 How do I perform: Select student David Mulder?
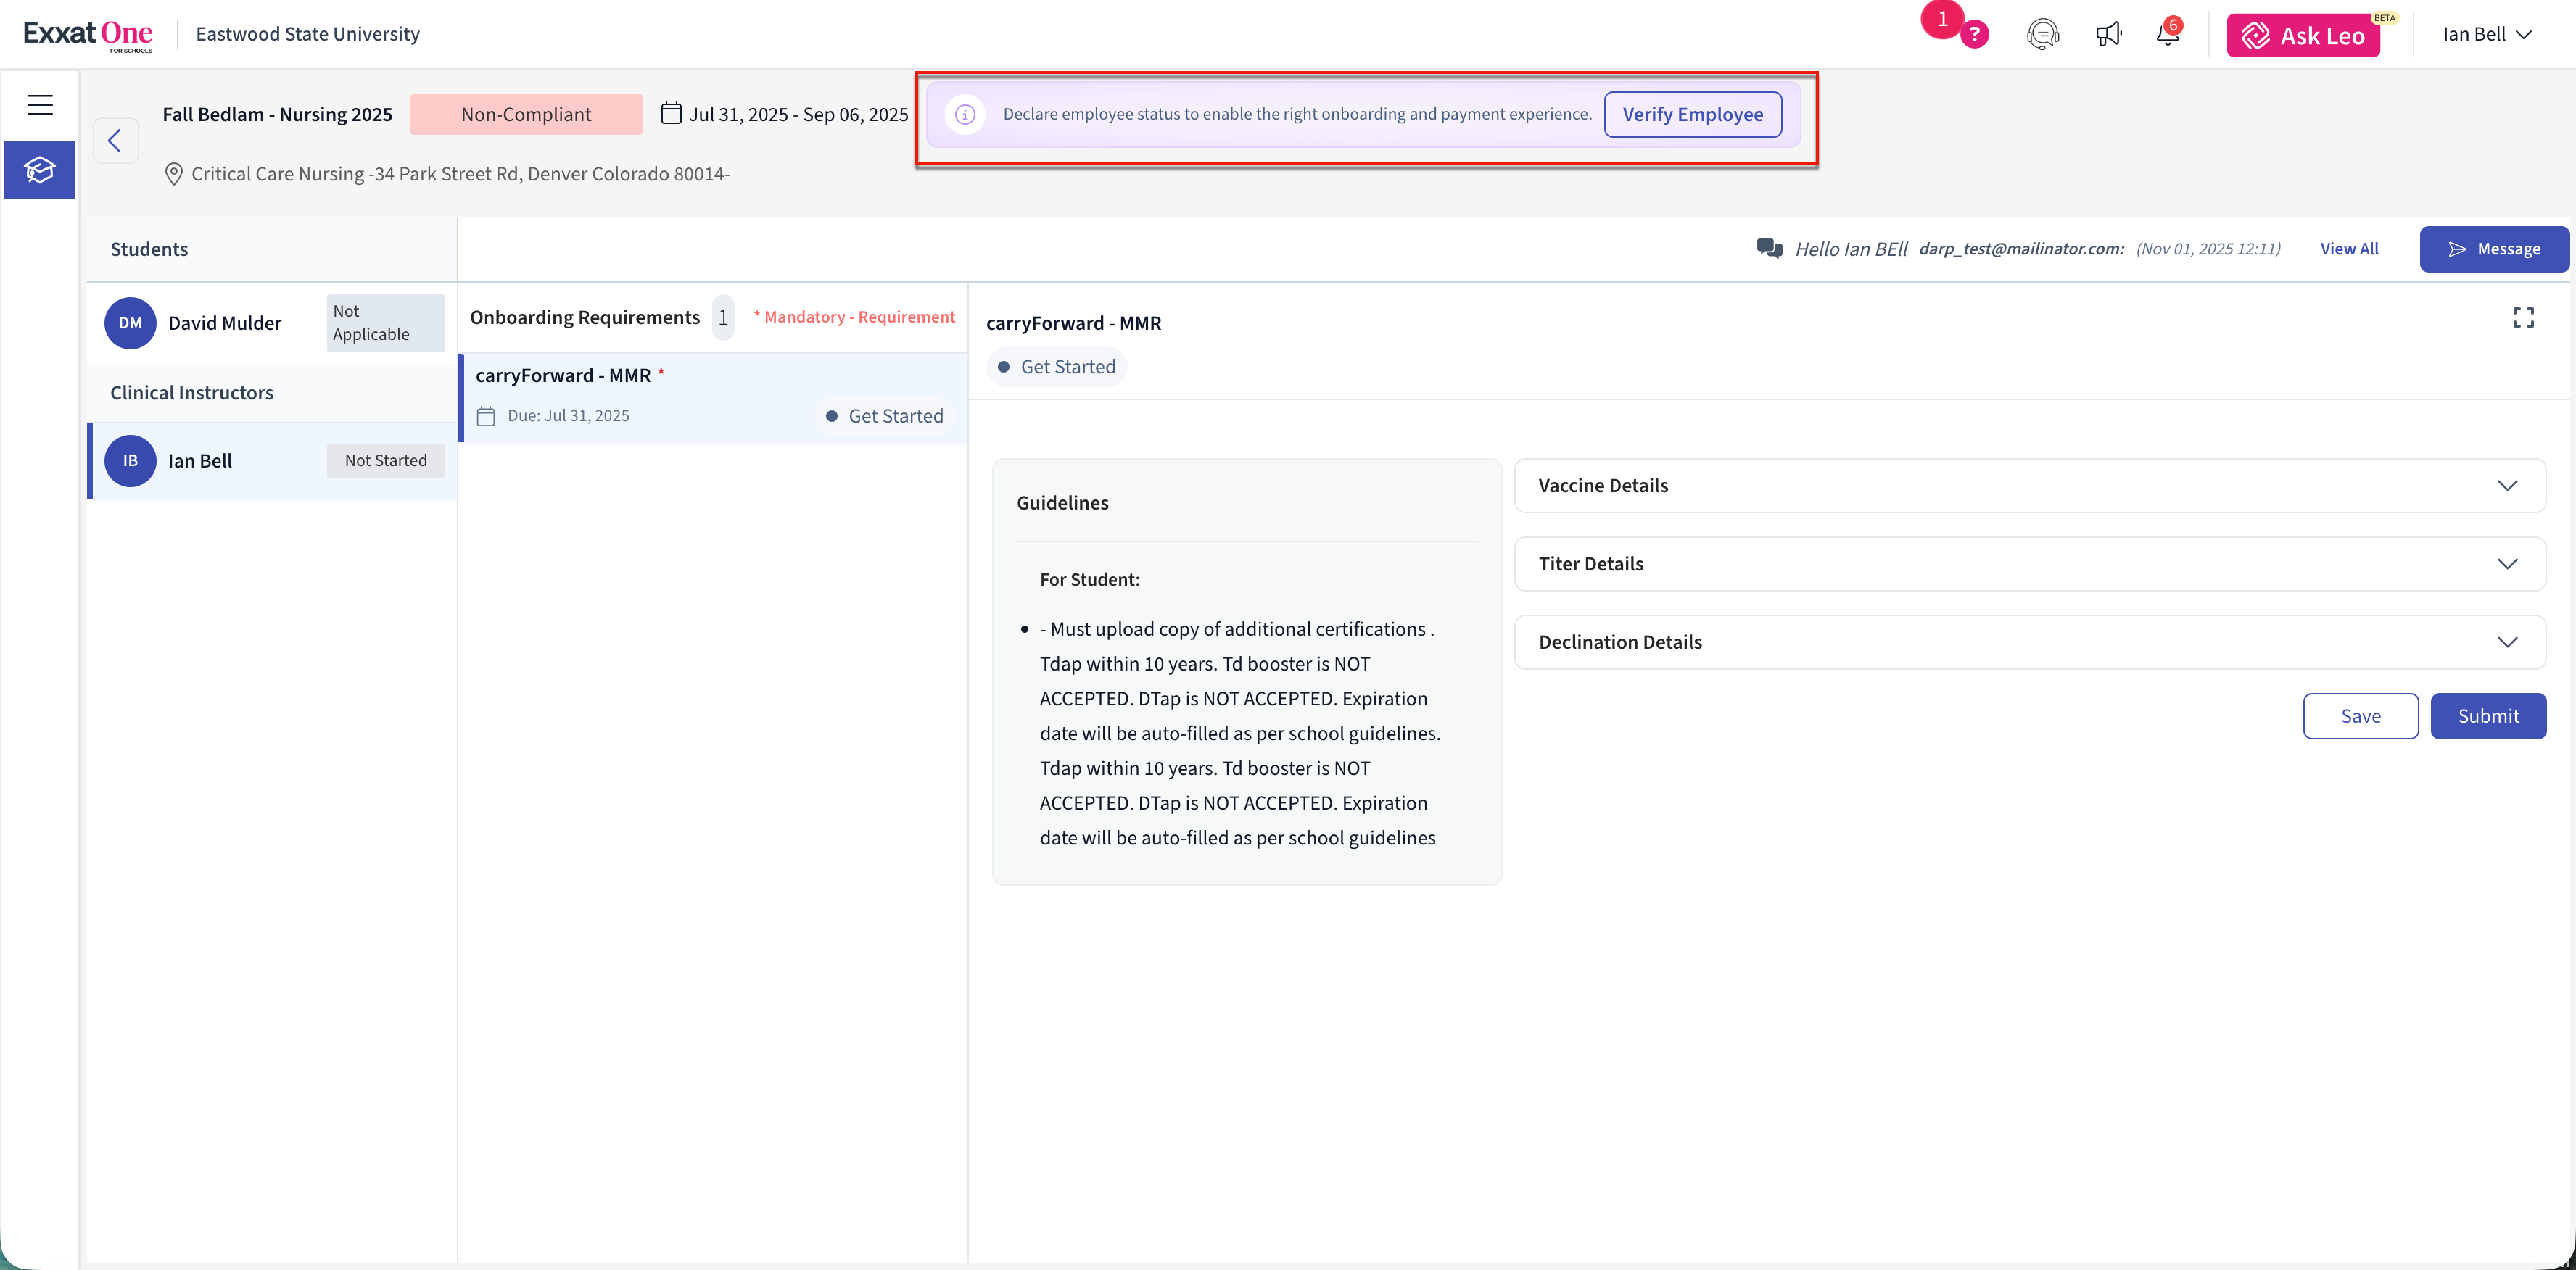point(225,323)
